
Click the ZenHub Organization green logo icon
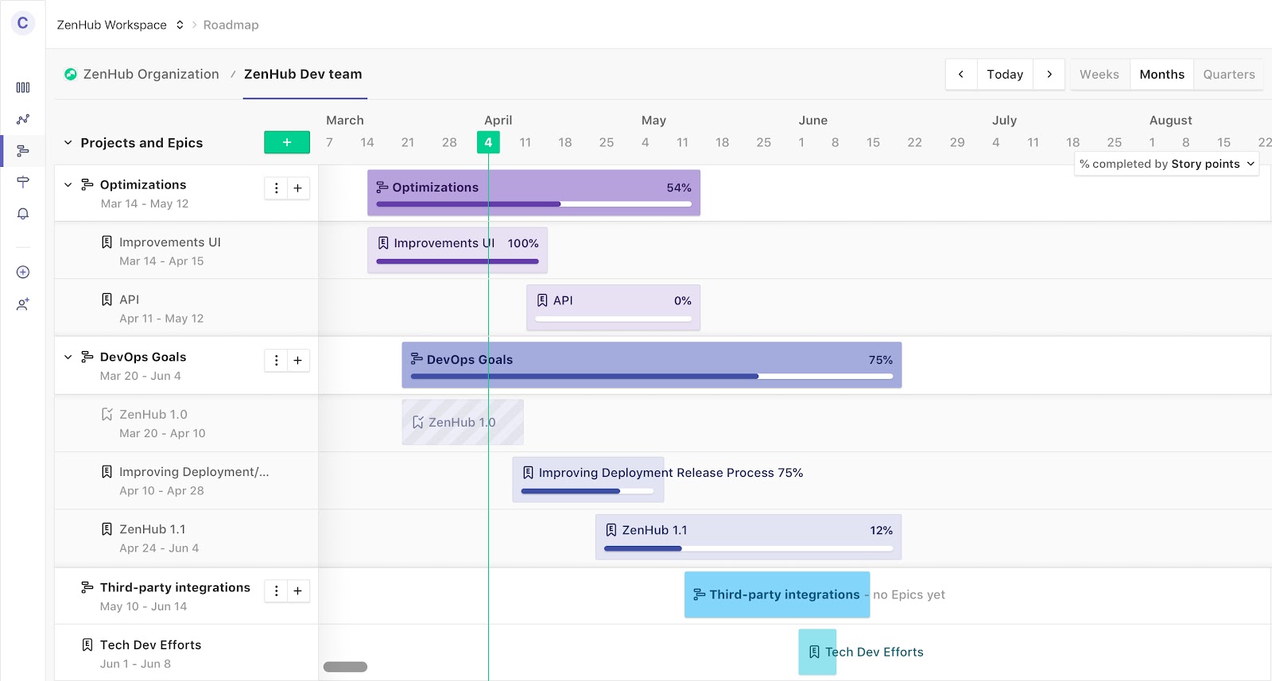tap(71, 74)
